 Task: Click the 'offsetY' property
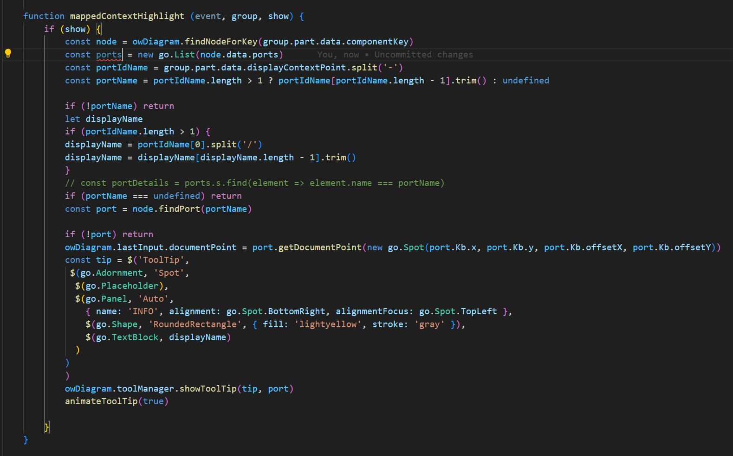click(x=693, y=247)
